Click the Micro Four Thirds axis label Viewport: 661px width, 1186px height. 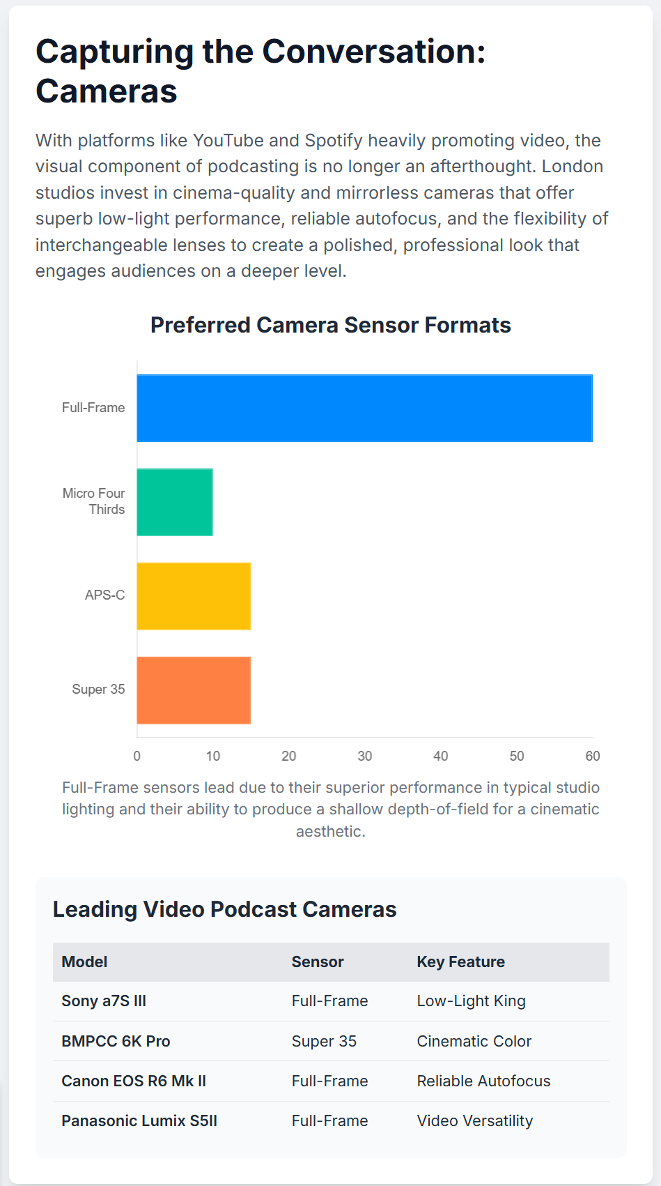click(x=94, y=501)
